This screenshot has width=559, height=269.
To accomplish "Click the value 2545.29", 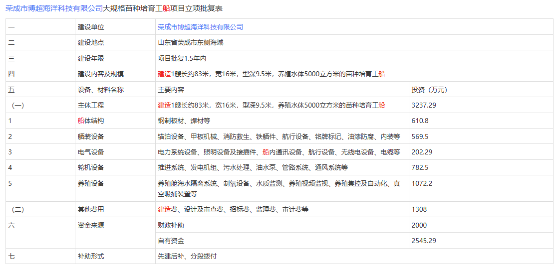I will tap(424, 241).
